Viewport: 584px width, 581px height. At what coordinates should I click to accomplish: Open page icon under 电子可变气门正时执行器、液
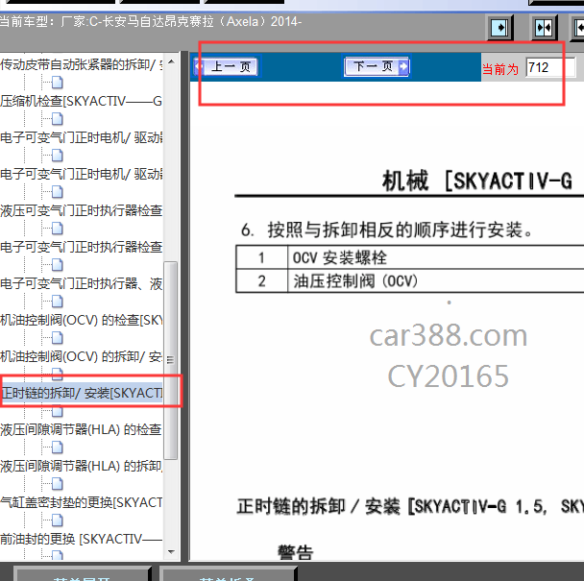pyautogui.click(x=57, y=302)
